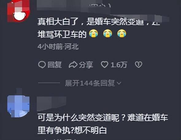Dislike comment with broken heart icon
The height and width of the screenshot is (140, 181).
coord(139,64)
